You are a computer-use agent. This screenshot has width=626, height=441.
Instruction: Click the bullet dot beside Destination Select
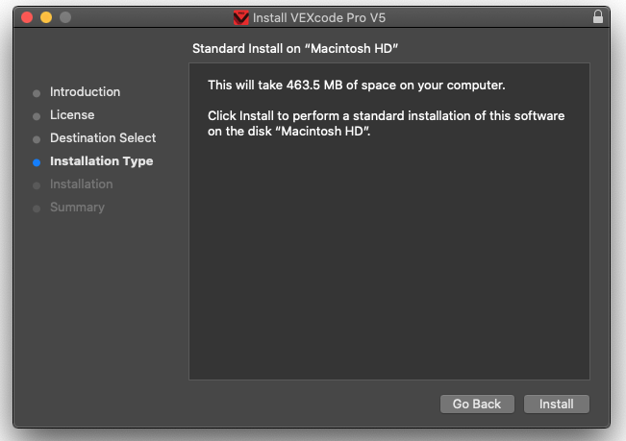pyautogui.click(x=37, y=139)
